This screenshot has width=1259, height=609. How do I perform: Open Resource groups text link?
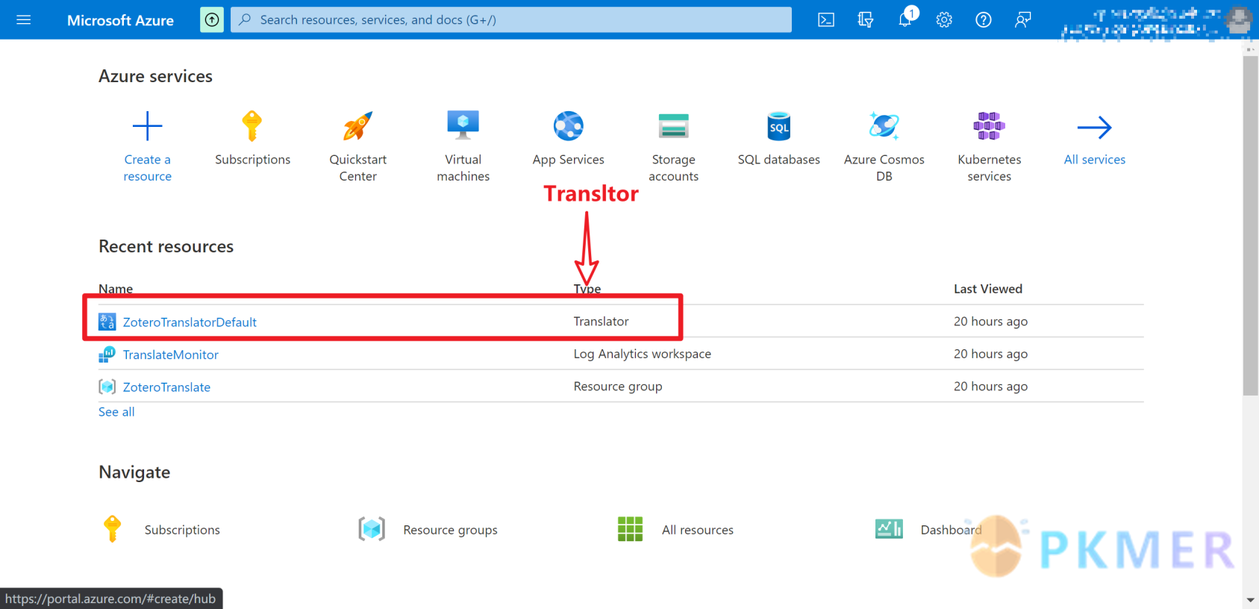[450, 530]
